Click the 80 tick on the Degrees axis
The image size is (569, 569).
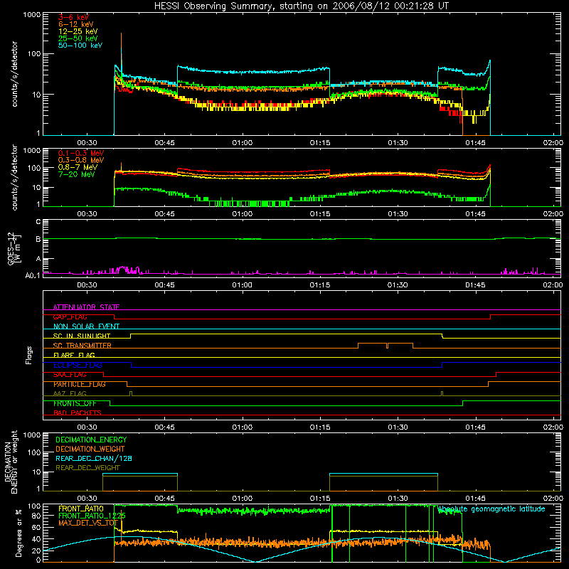[x=36, y=516]
